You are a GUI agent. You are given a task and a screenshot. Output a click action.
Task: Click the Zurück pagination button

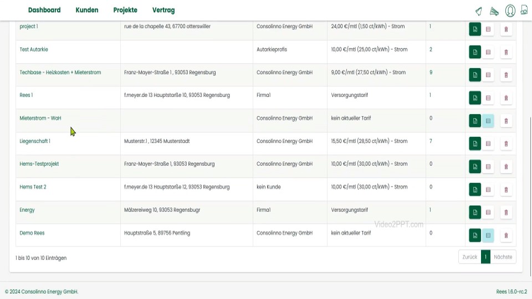click(x=469, y=257)
